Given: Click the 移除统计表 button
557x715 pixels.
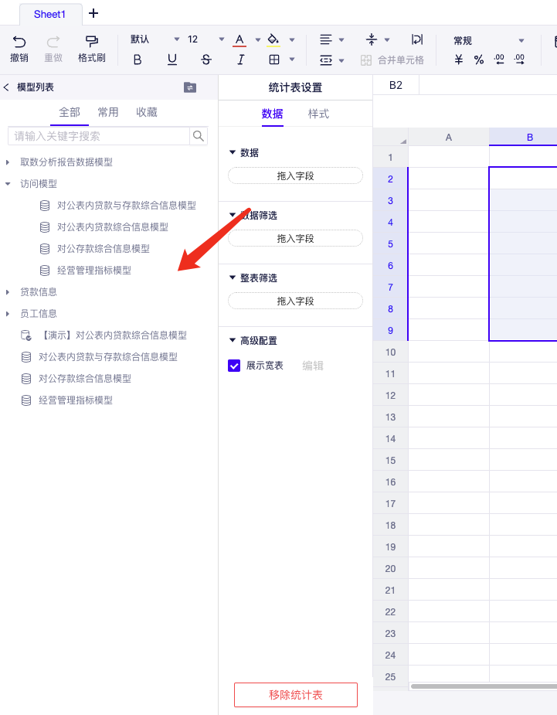Looking at the screenshot, I should pyautogui.click(x=295, y=695).
